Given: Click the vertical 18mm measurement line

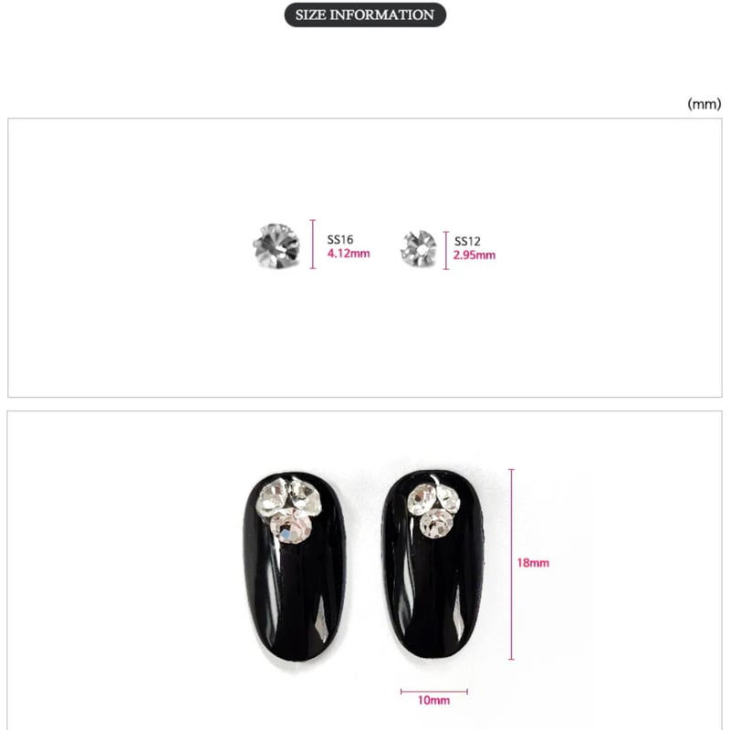Looking at the screenshot, I should [512, 564].
